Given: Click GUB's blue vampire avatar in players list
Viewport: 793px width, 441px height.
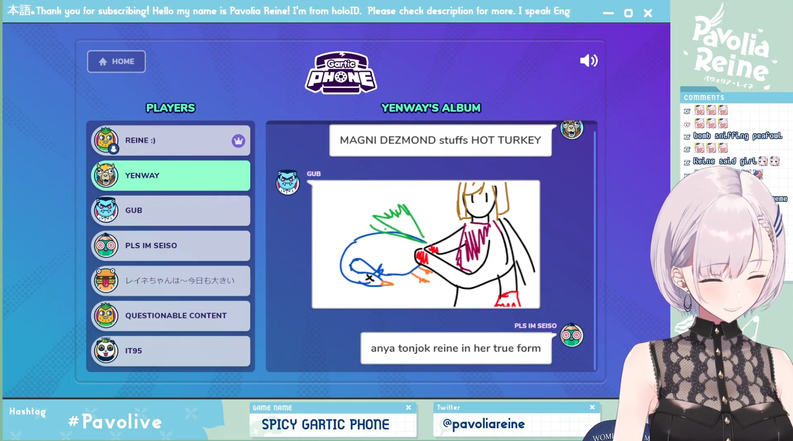Looking at the screenshot, I should click(106, 210).
